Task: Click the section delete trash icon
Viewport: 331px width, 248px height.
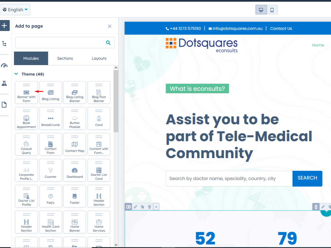Action: (150, 207)
